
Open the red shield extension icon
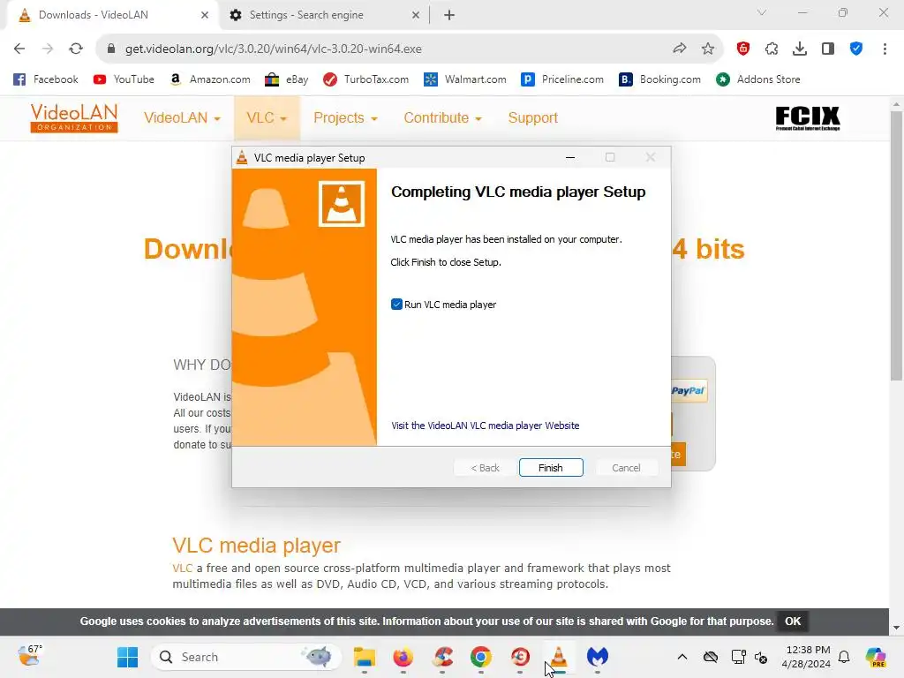[x=743, y=49]
